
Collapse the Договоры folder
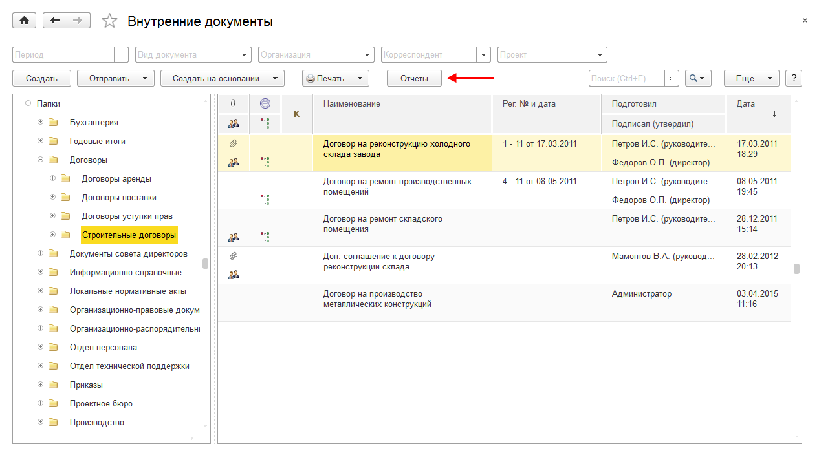click(x=40, y=160)
